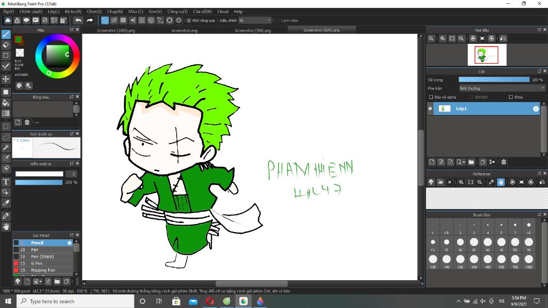Switch to the Screenshot (769).png tab
548x308 pixels.
coord(253,30)
